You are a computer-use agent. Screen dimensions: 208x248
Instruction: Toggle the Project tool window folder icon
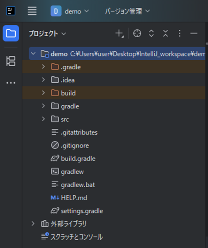11,33
